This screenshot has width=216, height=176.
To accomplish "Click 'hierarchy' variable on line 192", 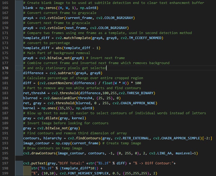I will [x=53, y=138].
